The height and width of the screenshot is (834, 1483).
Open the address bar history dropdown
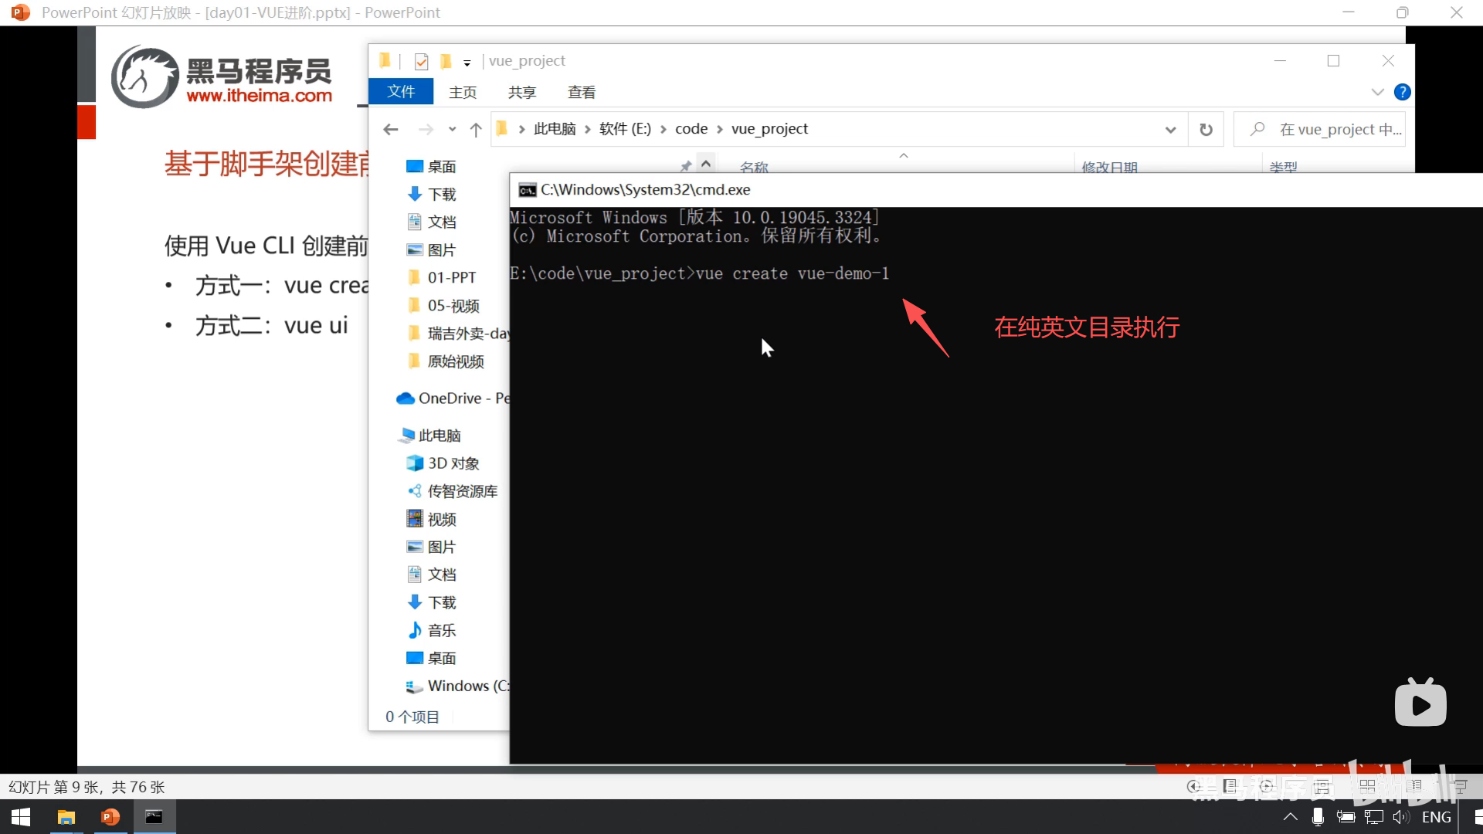pos(1170,130)
